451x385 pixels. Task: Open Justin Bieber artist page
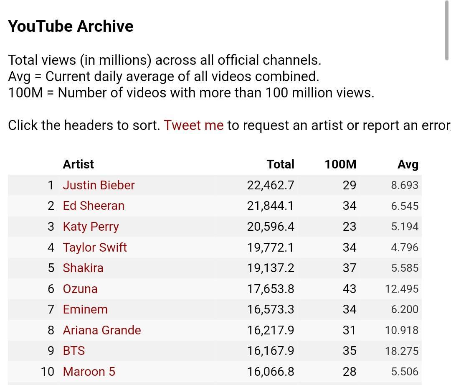(x=99, y=185)
